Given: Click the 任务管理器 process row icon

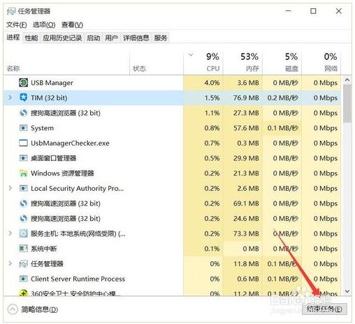Looking at the screenshot, I should click(23, 264).
